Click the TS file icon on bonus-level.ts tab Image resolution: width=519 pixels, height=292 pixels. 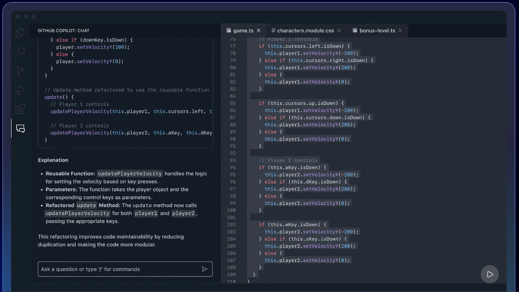click(x=355, y=30)
